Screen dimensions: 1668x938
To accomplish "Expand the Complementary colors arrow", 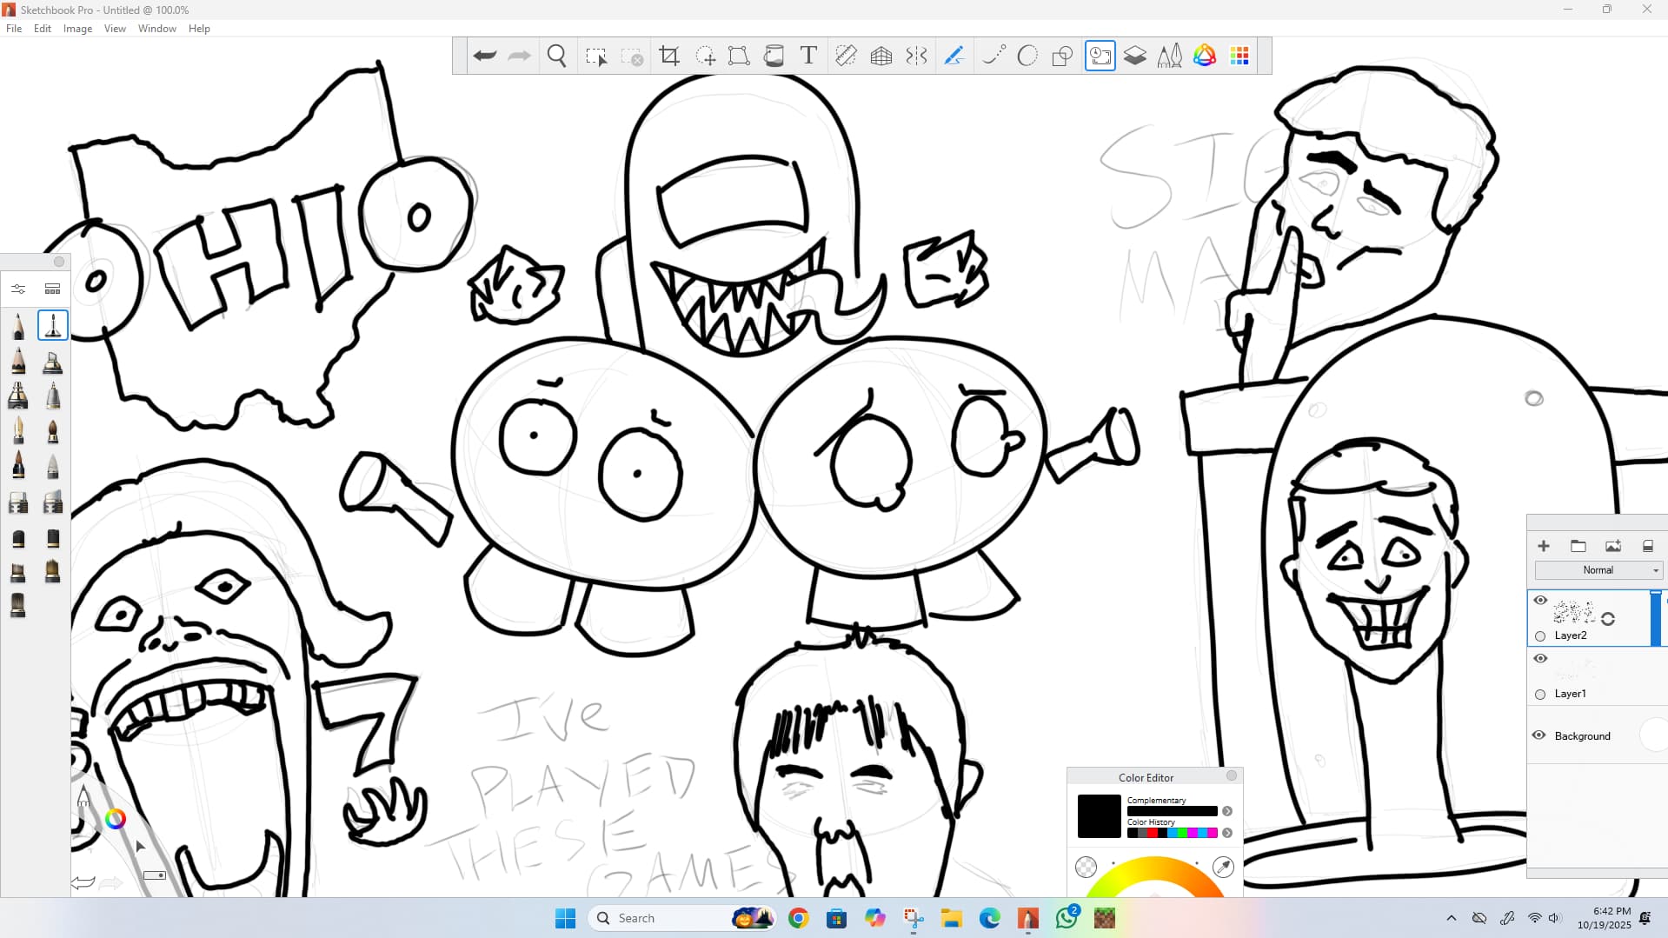I will click(1227, 811).
